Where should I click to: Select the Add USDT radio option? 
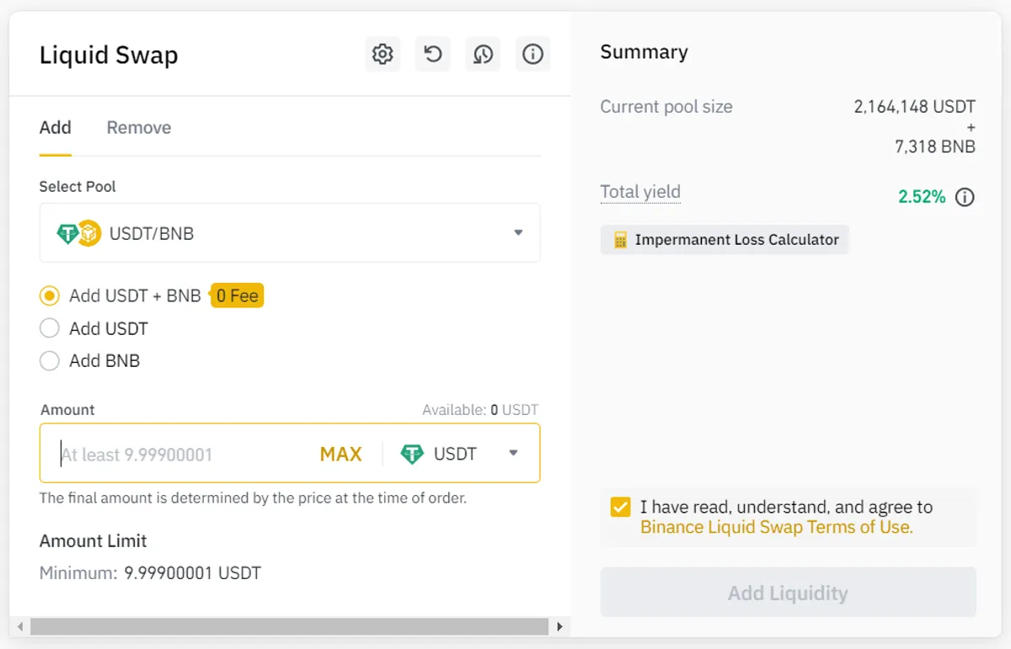point(50,328)
